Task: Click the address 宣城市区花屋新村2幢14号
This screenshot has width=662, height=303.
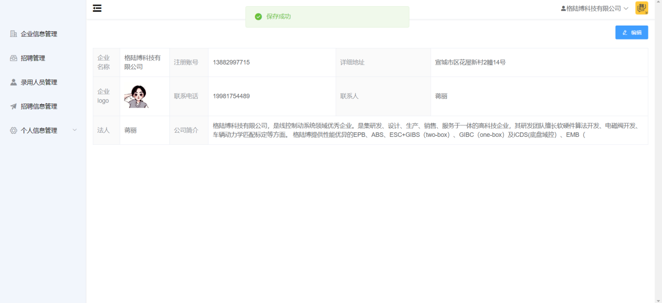Action: pyautogui.click(x=470, y=62)
